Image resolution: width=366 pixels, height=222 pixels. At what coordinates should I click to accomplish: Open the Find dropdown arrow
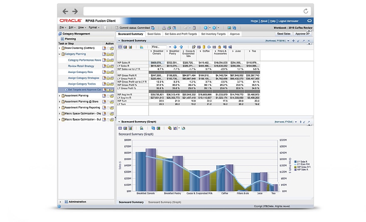170,47
